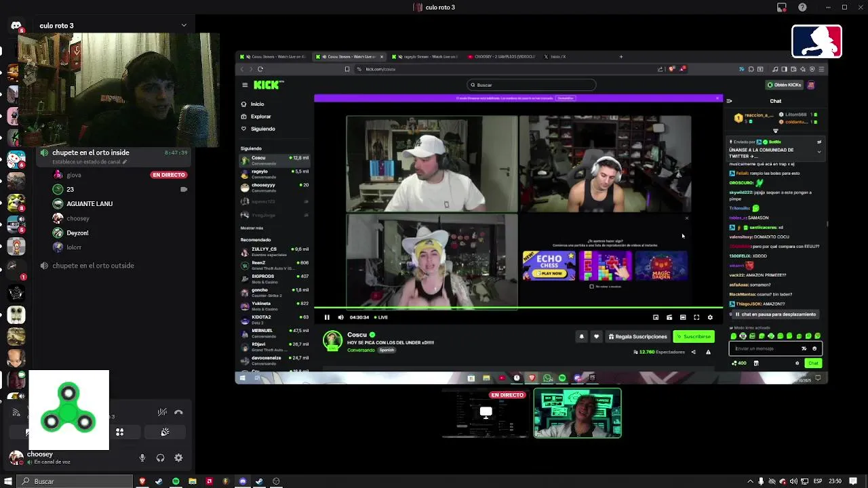Select Cosou channel in Siguiendo list

[x=274, y=160]
